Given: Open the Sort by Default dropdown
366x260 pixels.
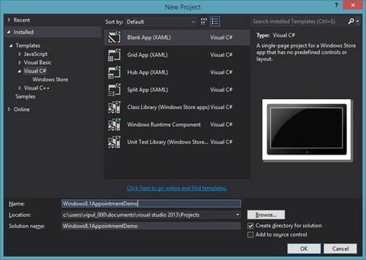Looking at the screenshot, I should pyautogui.click(x=161, y=21).
